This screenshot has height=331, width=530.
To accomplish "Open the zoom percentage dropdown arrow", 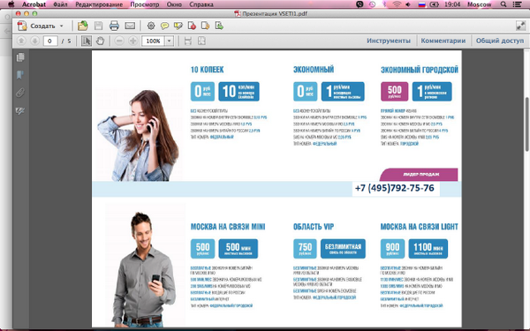I will (169, 41).
